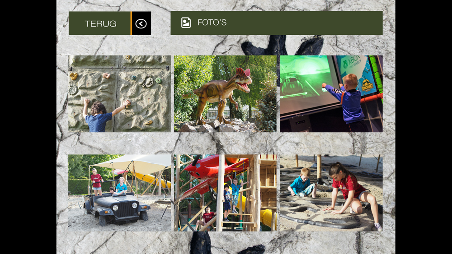
Task: Click the circled back arrow icon
Action: (x=141, y=23)
